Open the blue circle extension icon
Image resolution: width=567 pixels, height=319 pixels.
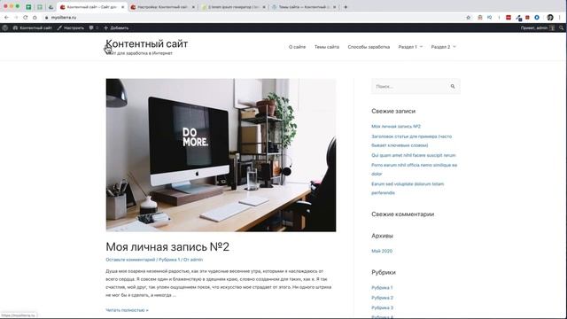pyautogui.click(x=537, y=18)
